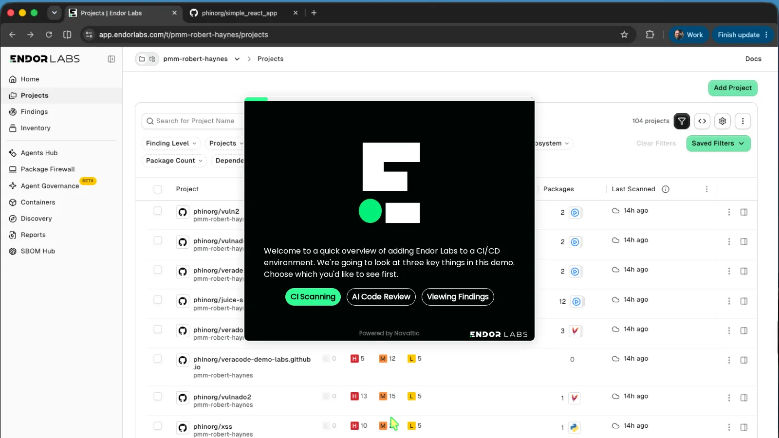This screenshot has height=438, width=779.
Task: Click package ecosystem icon in phinorg/juice-s row
Action: (576, 302)
